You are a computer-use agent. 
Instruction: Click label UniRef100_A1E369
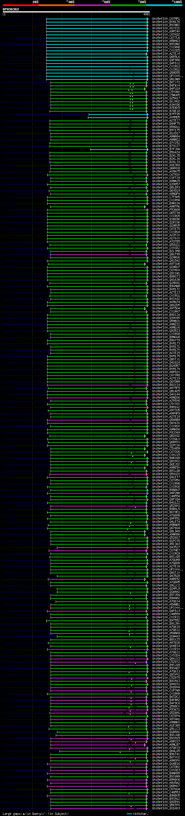[x=166, y=165]
